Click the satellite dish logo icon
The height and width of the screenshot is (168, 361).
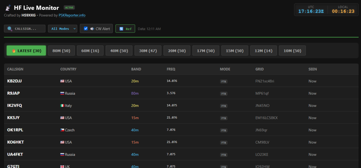(8, 7)
